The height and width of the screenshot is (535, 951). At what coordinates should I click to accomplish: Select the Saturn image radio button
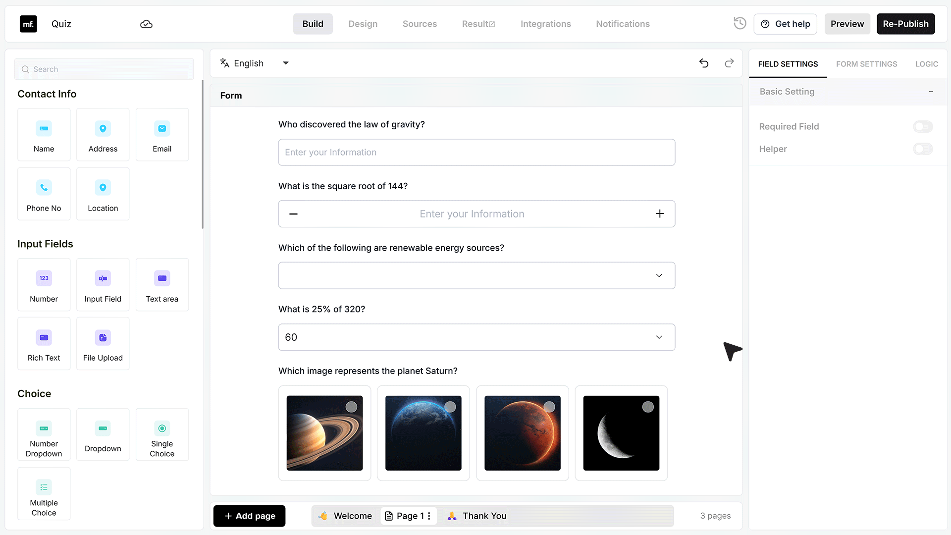coord(351,407)
